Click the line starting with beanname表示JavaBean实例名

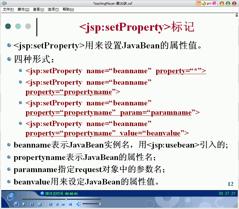click(x=121, y=145)
